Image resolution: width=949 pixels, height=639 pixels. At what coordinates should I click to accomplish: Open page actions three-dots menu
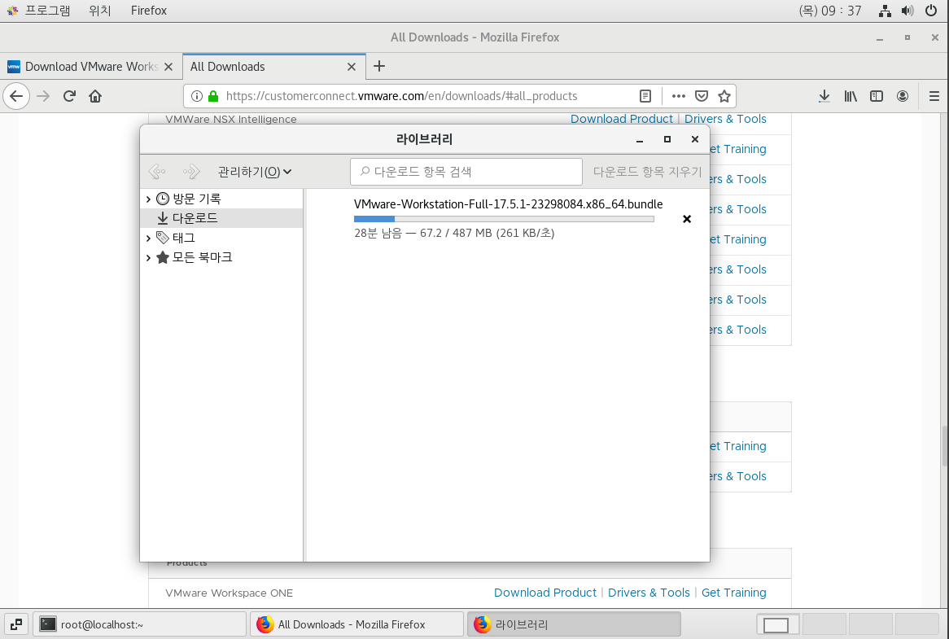coord(679,96)
